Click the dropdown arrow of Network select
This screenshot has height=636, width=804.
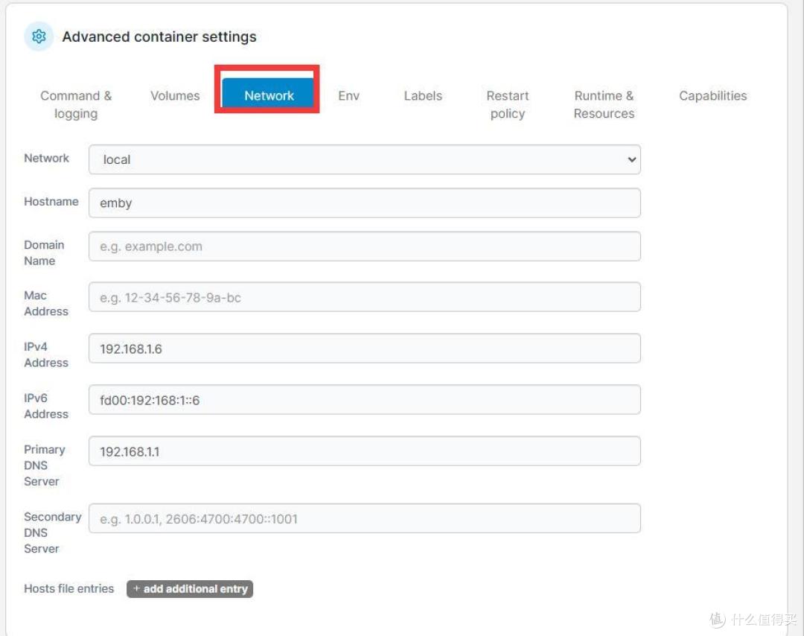coord(631,159)
